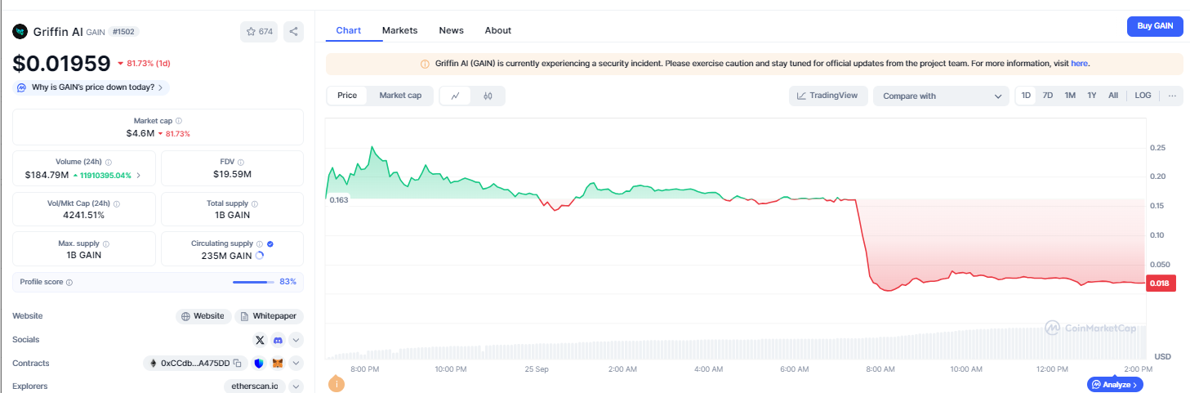Copy the contract address 0xCCdb...A475DD
The image size is (1190, 393).
[x=237, y=364]
